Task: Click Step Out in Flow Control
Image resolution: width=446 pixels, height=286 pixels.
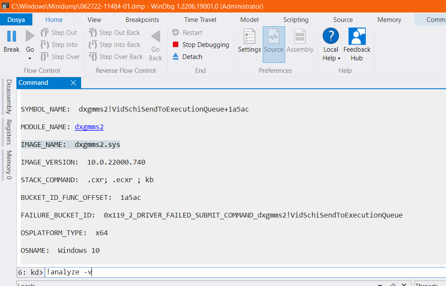Action: coord(59,33)
